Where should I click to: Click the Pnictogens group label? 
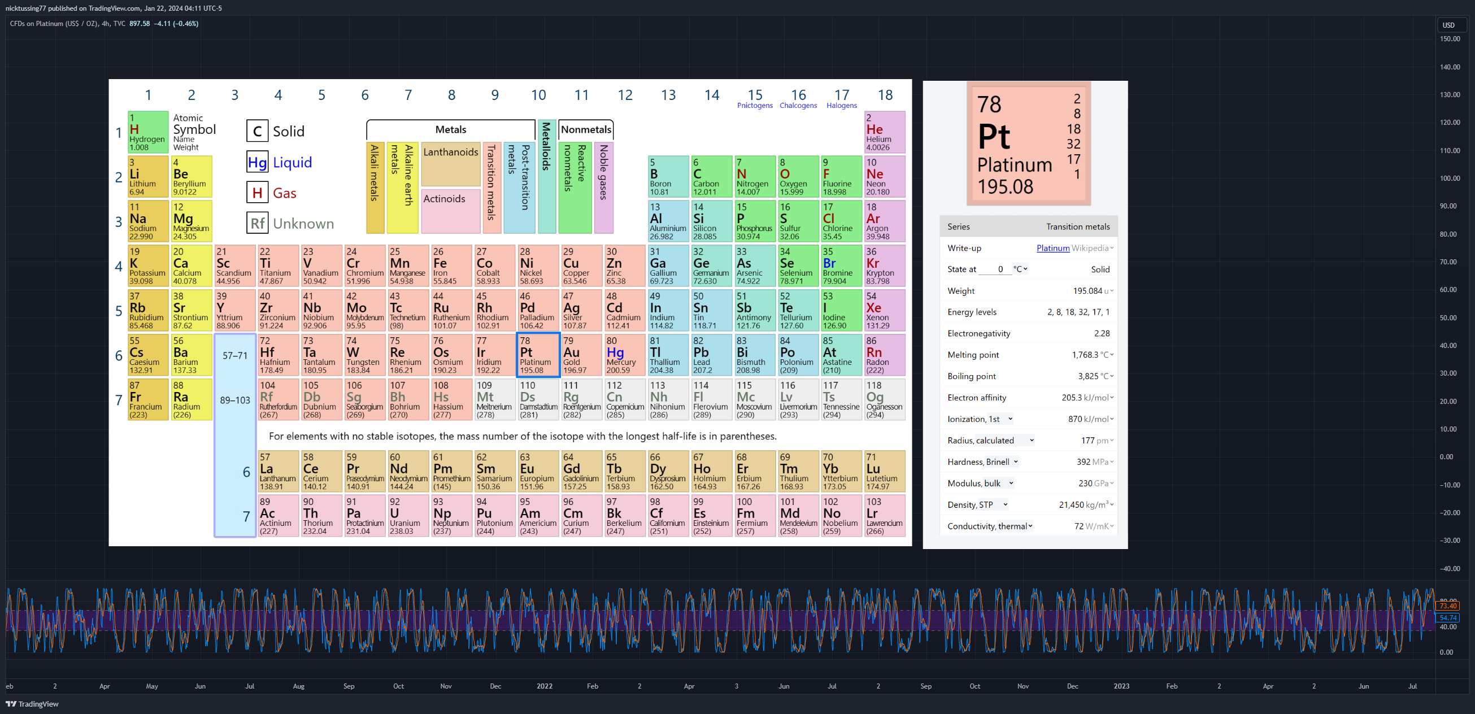tap(755, 106)
